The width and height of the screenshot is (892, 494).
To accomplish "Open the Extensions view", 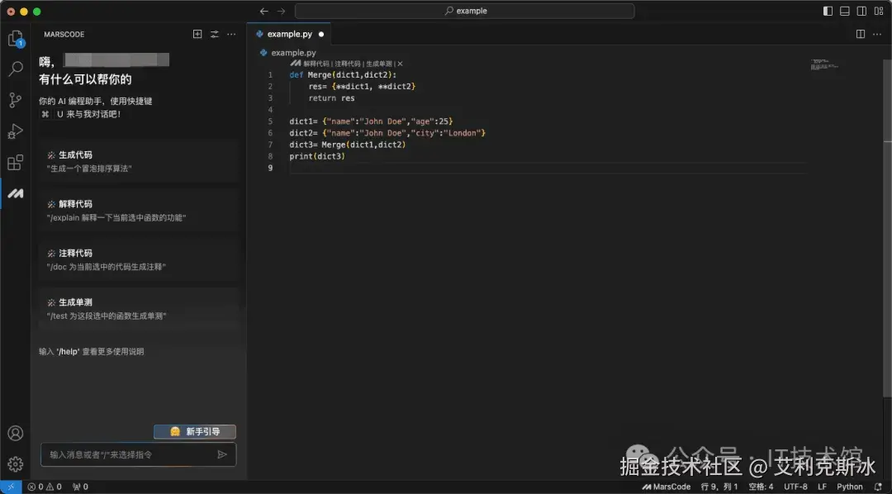I will [x=16, y=162].
